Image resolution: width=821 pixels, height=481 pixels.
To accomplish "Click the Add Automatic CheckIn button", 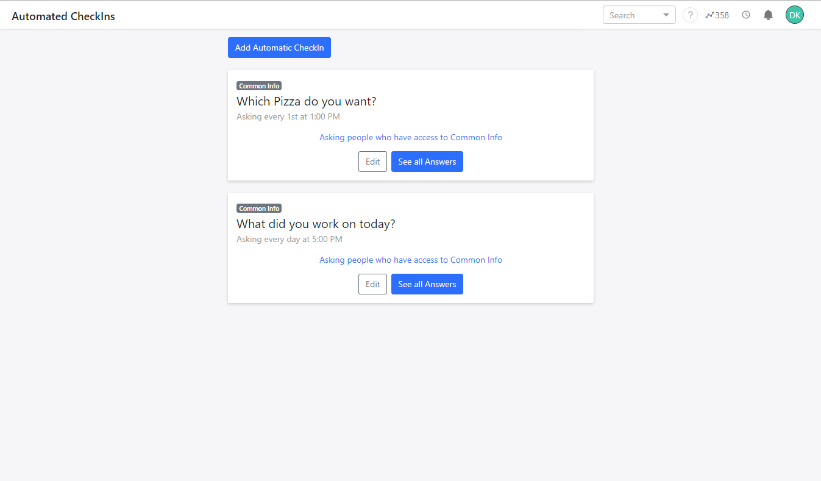I will click(x=279, y=48).
